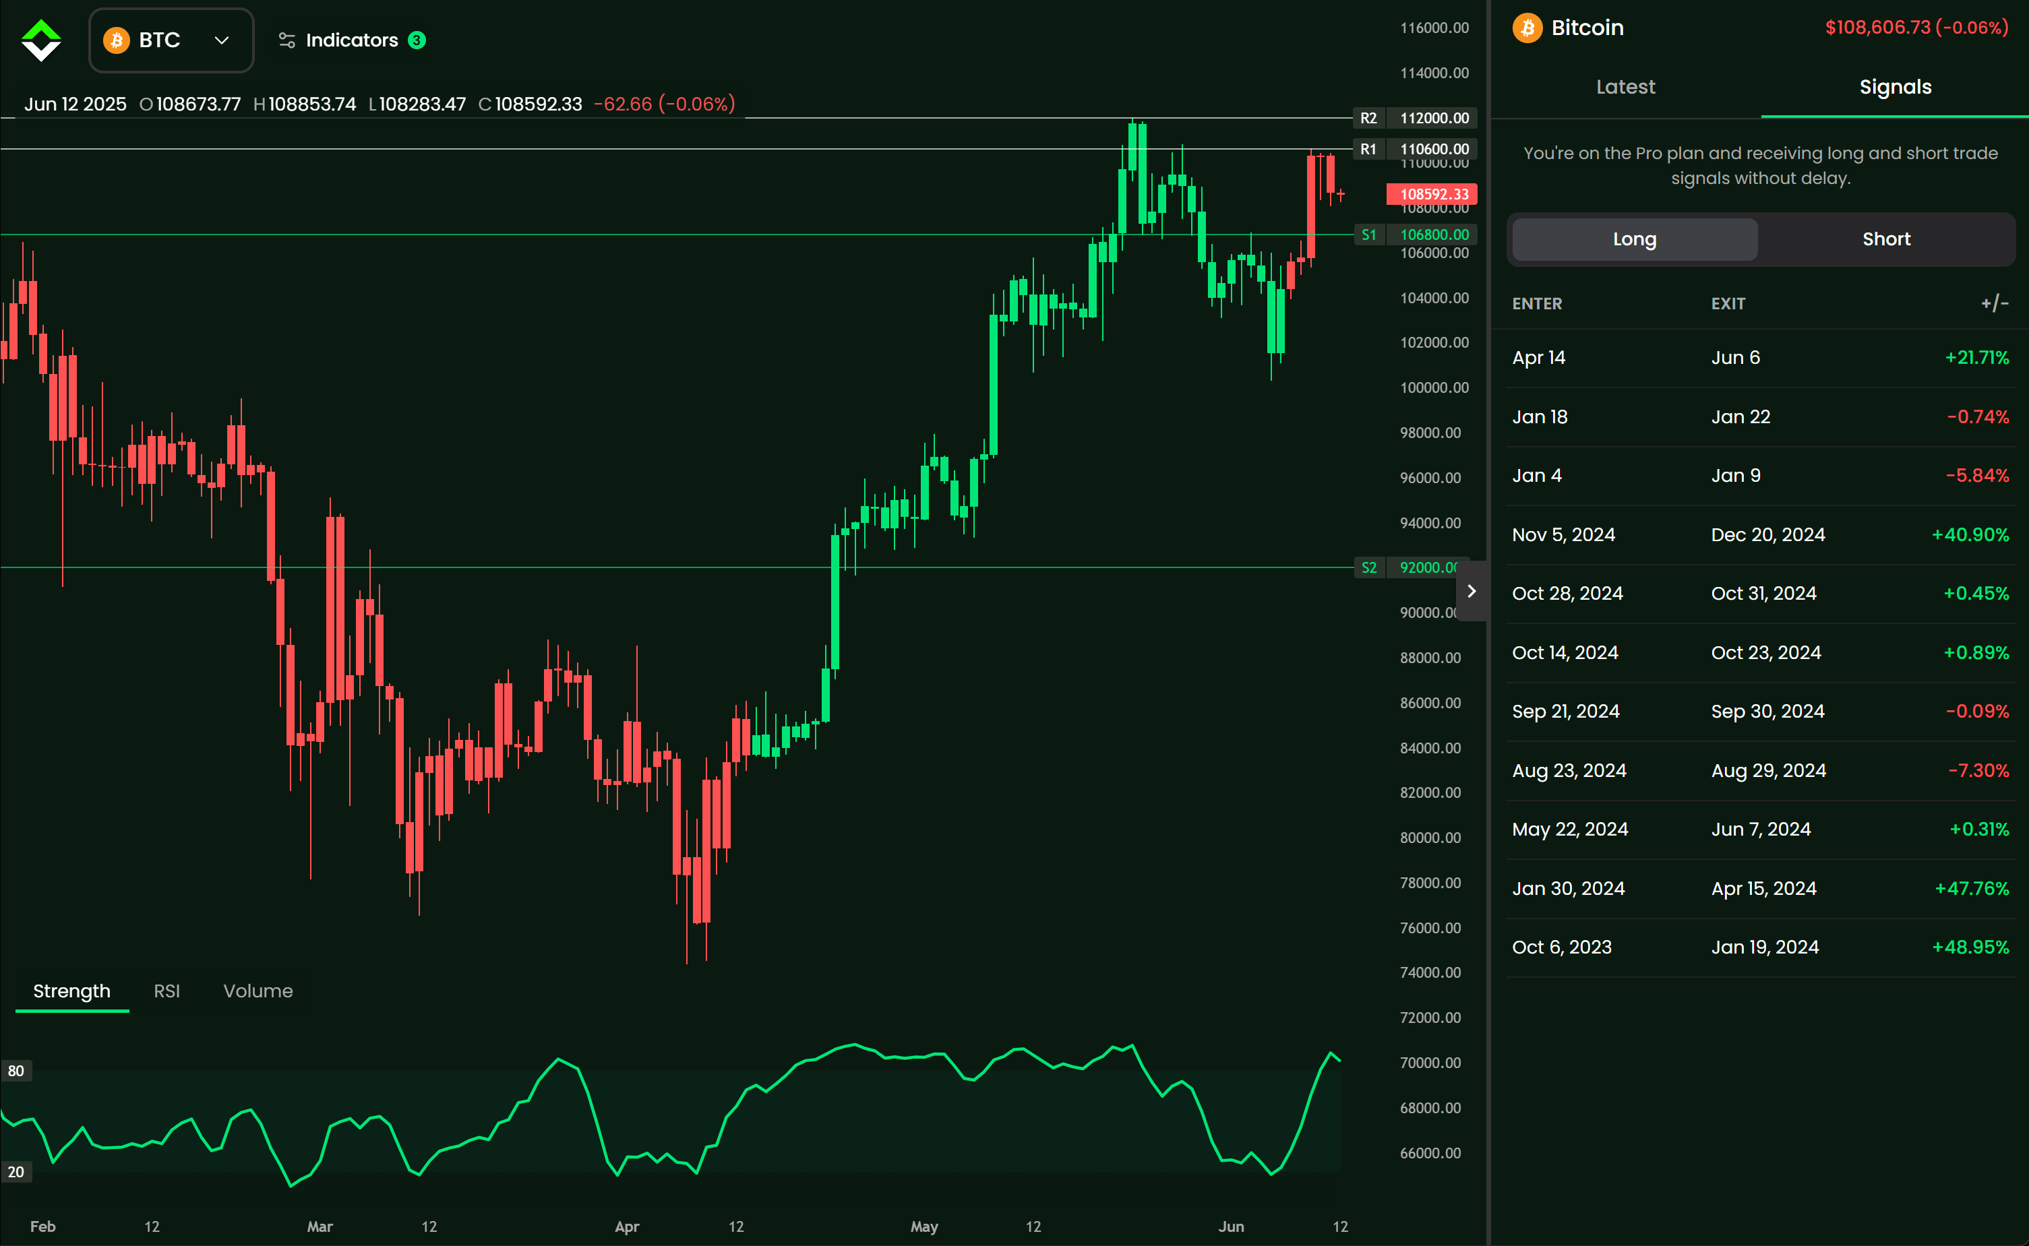Click the EXIT column header
Image resolution: width=2029 pixels, height=1246 pixels.
tap(1728, 303)
